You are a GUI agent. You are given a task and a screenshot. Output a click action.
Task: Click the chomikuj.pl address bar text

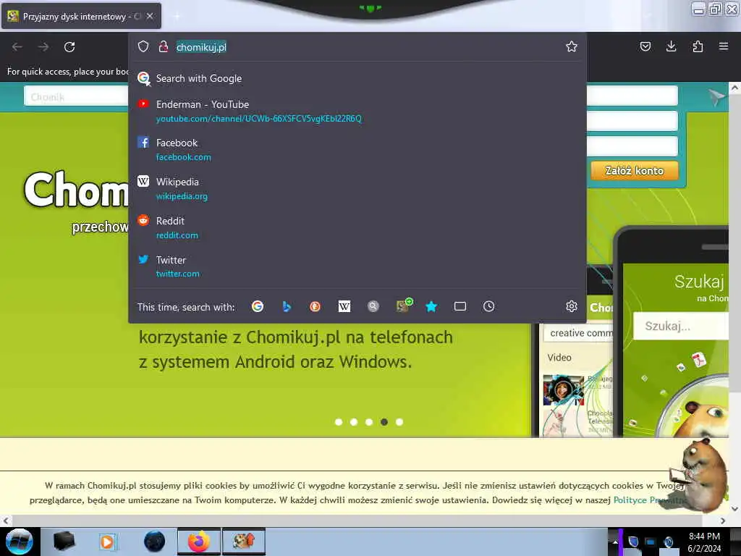point(201,47)
